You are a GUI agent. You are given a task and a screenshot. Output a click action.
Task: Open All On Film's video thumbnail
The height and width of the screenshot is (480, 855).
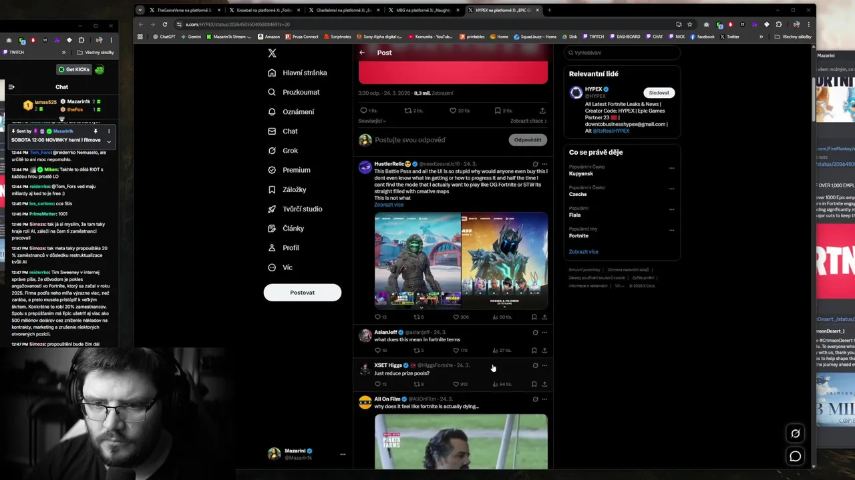click(x=461, y=441)
